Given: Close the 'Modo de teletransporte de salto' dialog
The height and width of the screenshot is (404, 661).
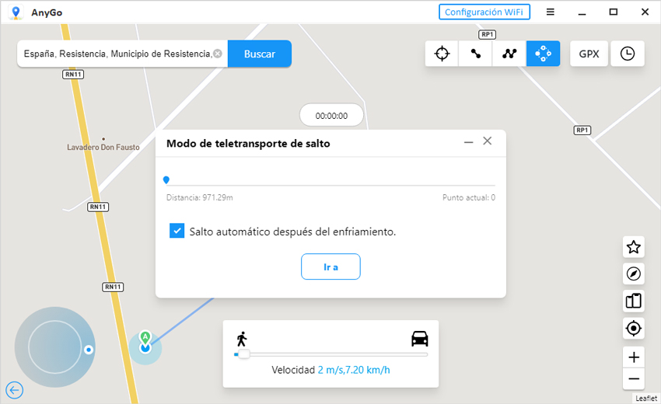Looking at the screenshot, I should click(x=488, y=141).
